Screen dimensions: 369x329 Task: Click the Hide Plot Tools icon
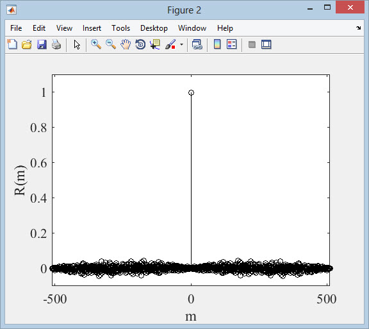click(x=252, y=44)
